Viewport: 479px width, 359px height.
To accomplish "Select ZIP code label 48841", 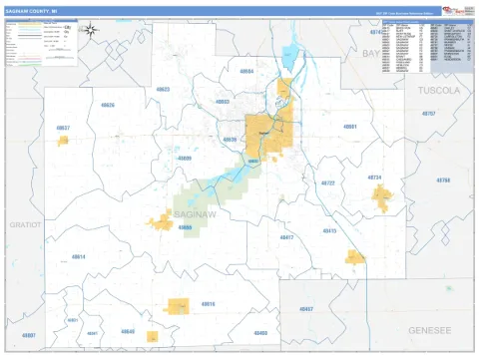I will 92,333.
